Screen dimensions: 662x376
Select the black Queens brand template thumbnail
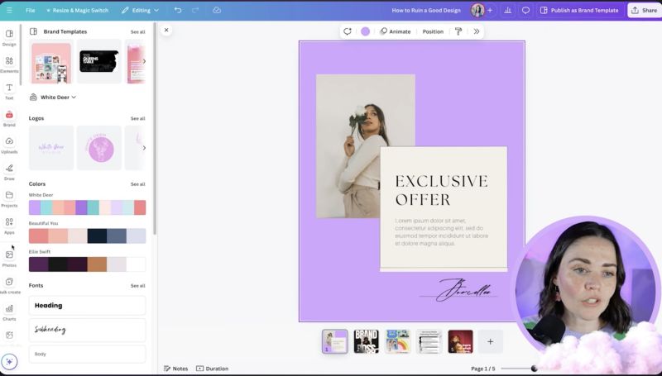(99, 61)
